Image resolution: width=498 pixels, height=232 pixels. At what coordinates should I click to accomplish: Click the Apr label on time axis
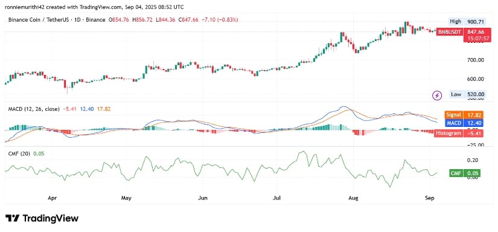[x=52, y=198]
